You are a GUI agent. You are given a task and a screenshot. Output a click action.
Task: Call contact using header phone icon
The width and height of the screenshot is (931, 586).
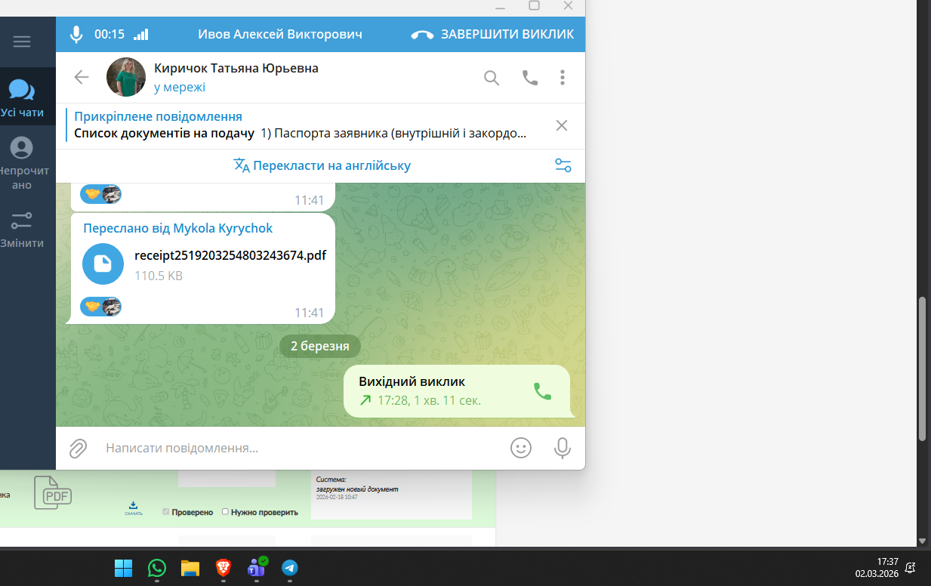pyautogui.click(x=530, y=77)
